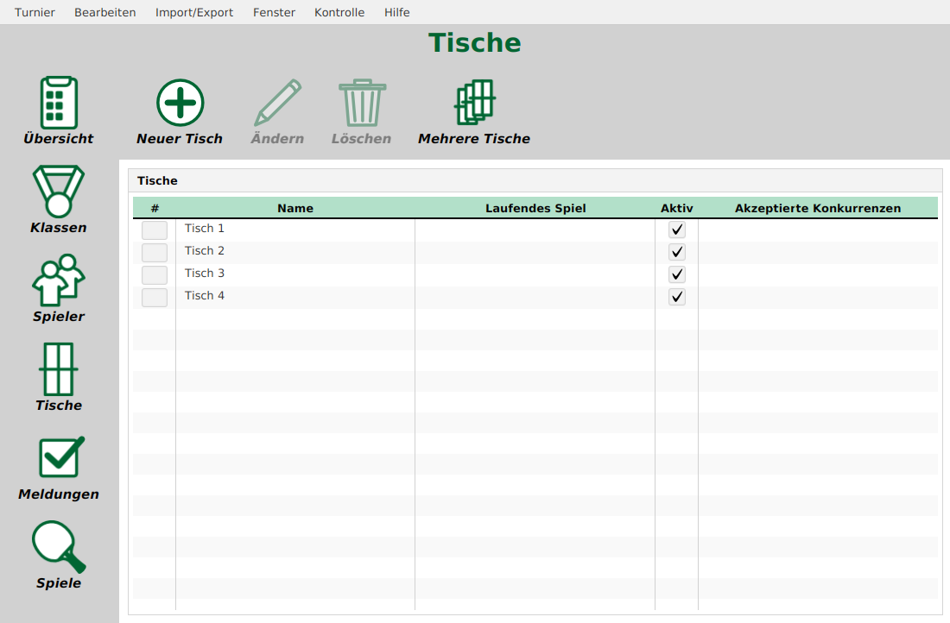Uncheck Aktiv for Tisch 1
The image size is (950, 623).
[677, 230]
